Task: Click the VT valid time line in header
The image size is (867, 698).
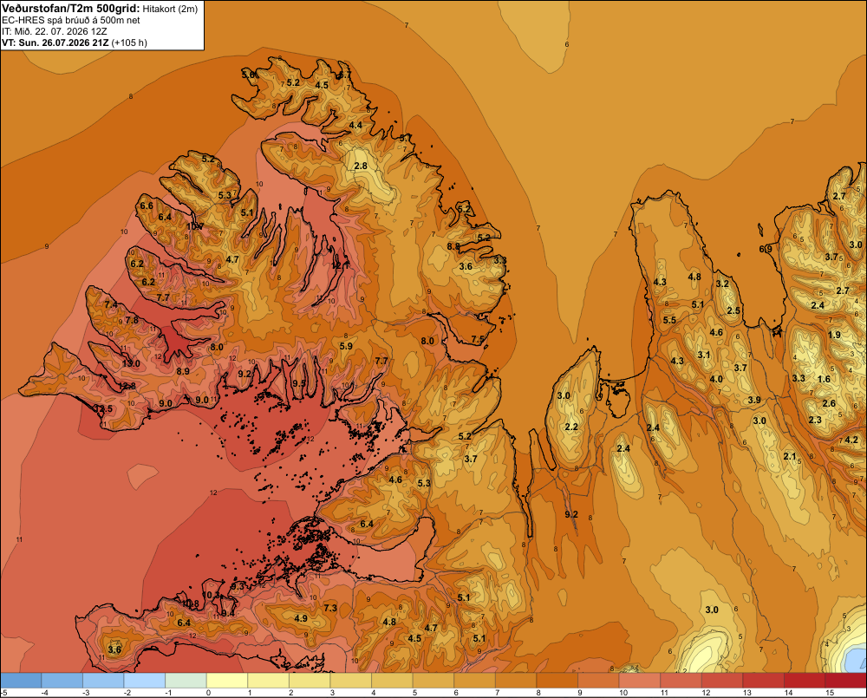Action: click(74, 42)
